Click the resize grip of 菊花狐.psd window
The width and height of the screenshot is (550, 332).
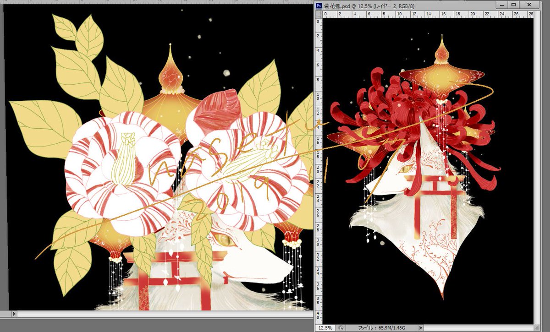(x=538, y=328)
